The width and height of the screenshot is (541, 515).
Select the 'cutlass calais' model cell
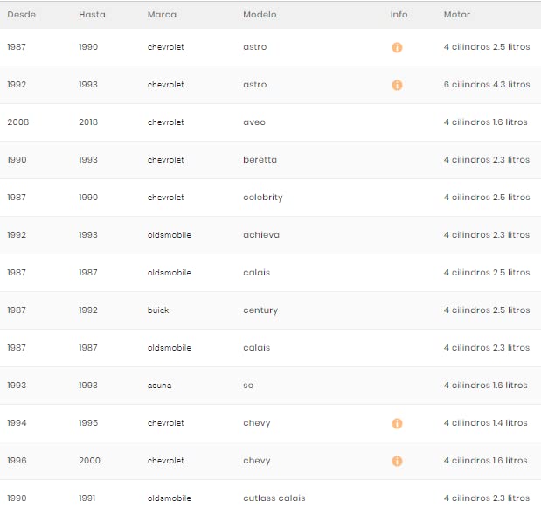coord(274,498)
